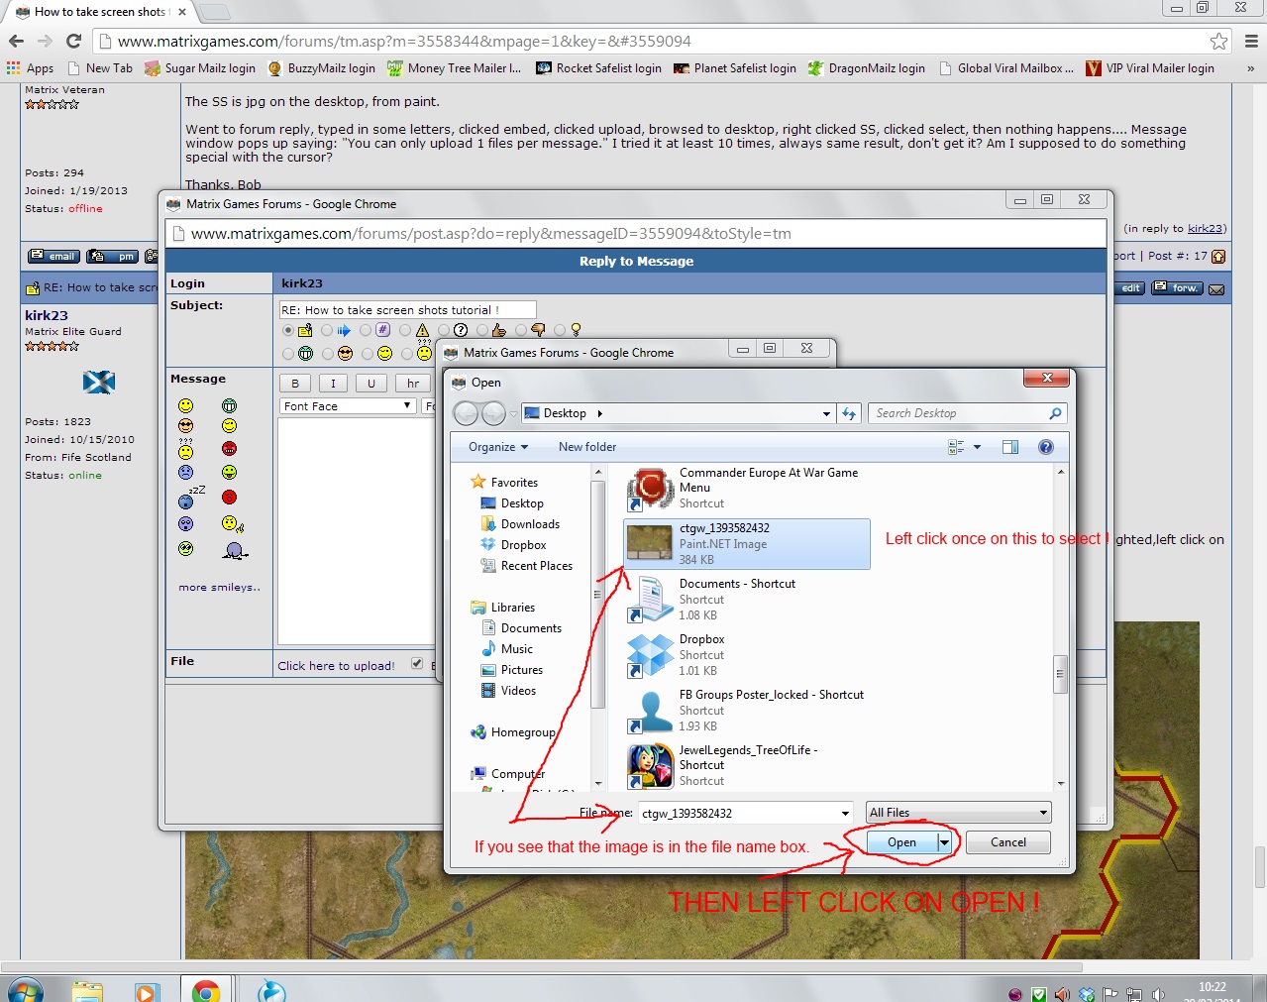Open the change view dropdown arrow

click(x=977, y=447)
